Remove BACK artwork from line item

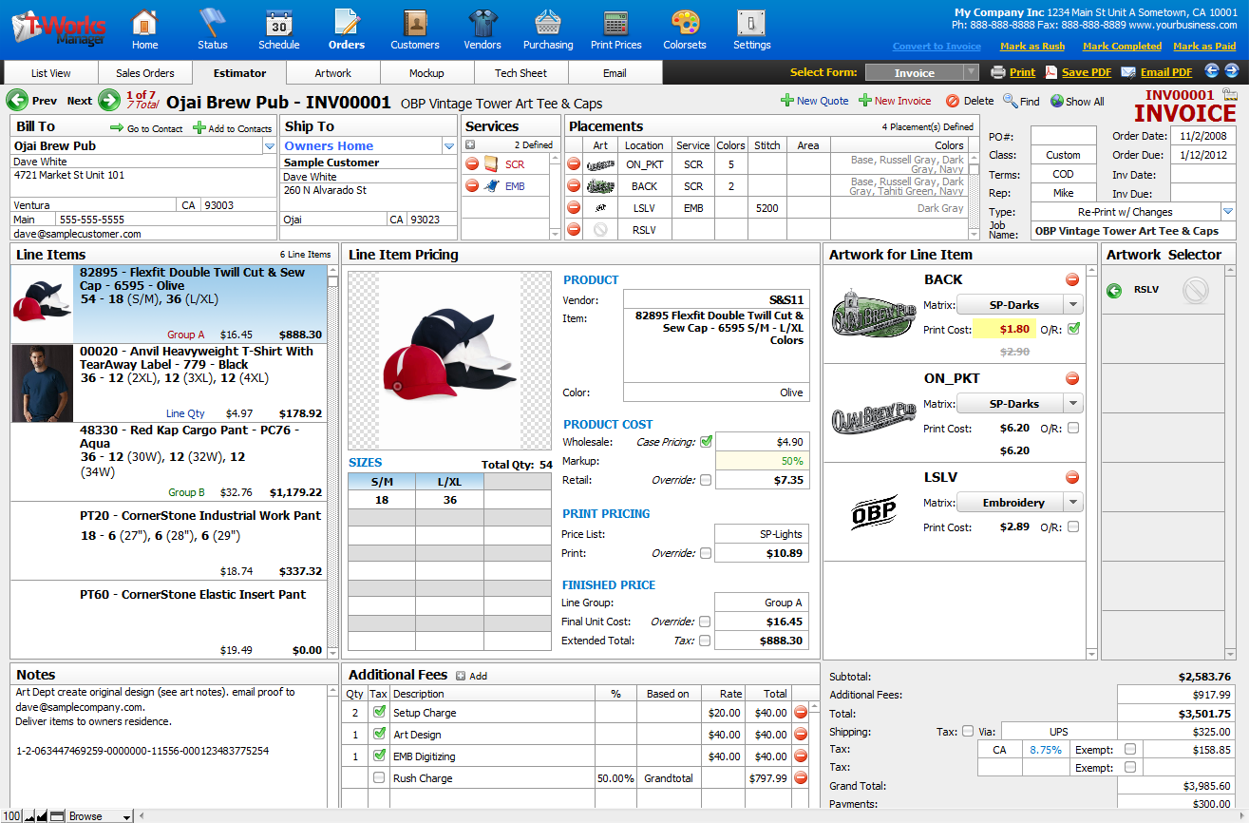1072,279
